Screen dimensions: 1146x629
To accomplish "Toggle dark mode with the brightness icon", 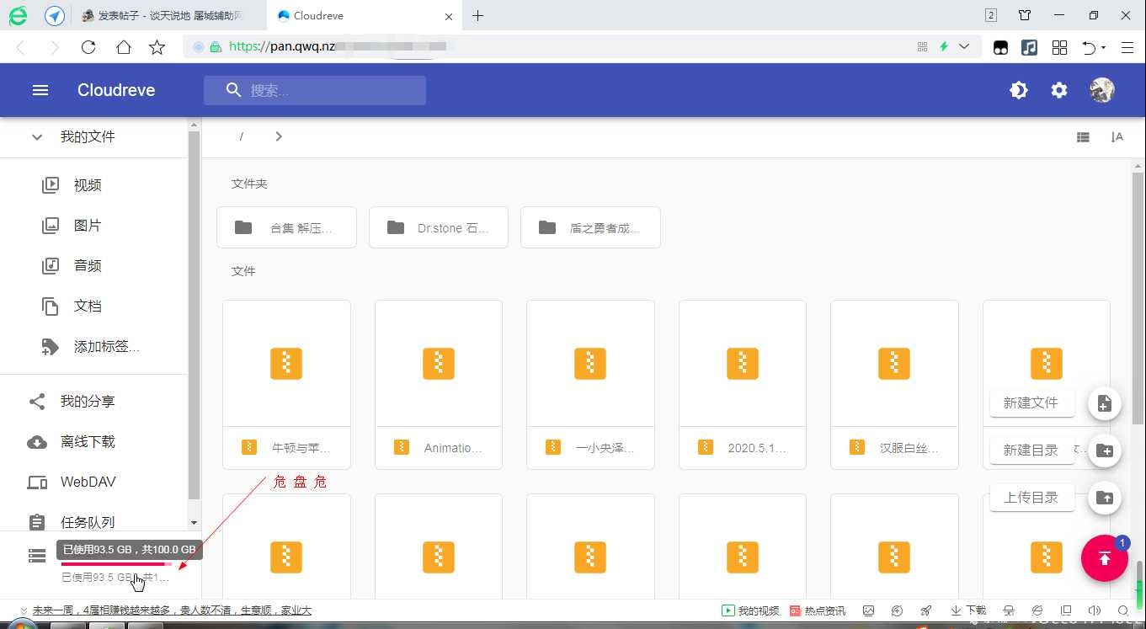I will point(1019,90).
